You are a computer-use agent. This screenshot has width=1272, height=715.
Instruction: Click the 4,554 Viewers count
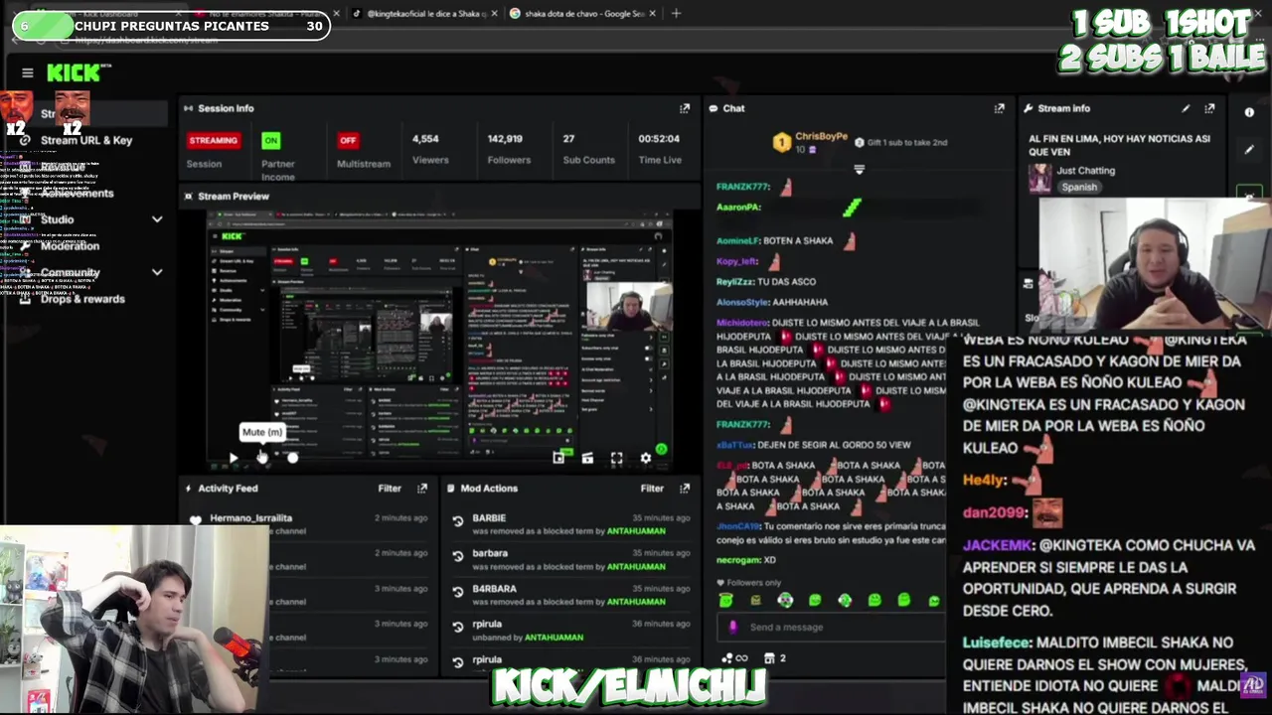tap(425, 139)
